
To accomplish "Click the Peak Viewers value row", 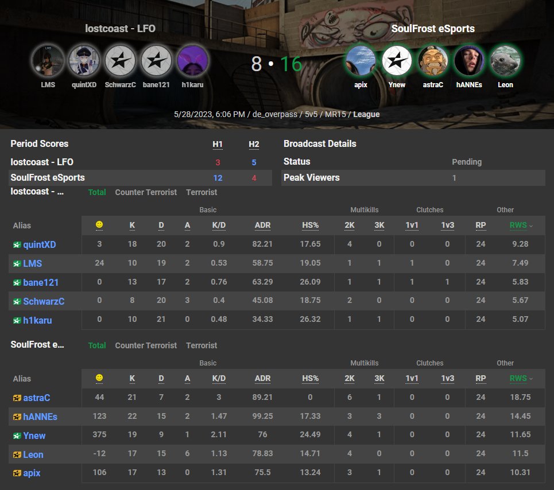I will 412,178.
